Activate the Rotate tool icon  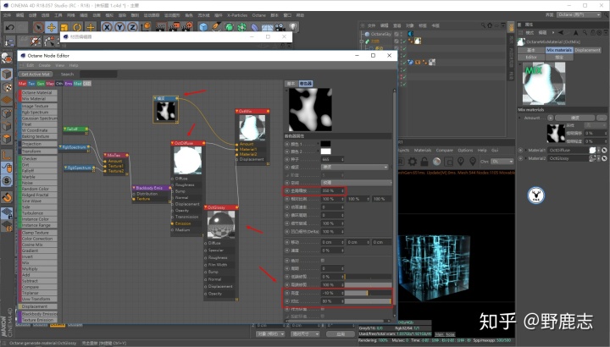pyautogui.click(x=77, y=27)
